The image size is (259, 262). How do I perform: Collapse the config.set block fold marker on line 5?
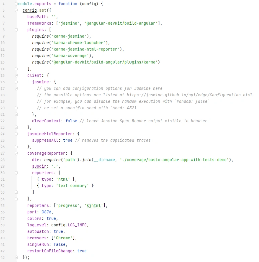click(16, 10)
